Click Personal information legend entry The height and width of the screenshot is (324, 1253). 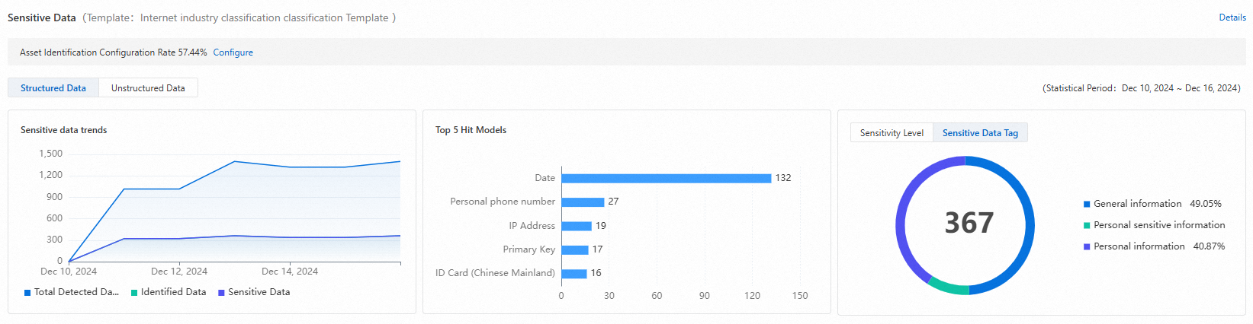coord(1139,246)
